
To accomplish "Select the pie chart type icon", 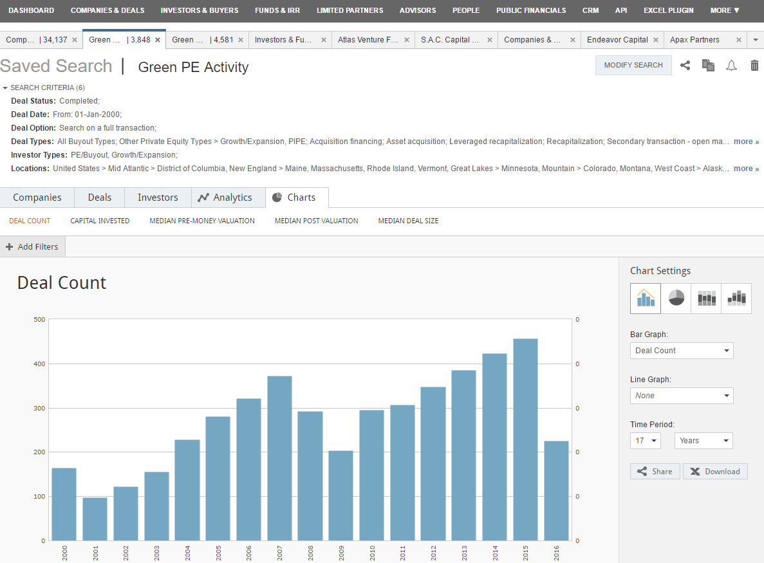I will [x=676, y=298].
